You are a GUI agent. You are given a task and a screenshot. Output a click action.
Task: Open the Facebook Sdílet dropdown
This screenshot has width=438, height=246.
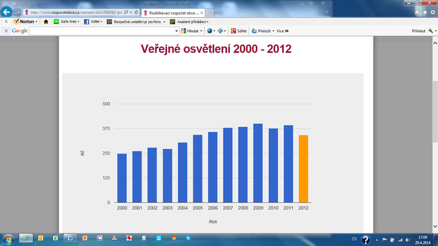(101, 22)
